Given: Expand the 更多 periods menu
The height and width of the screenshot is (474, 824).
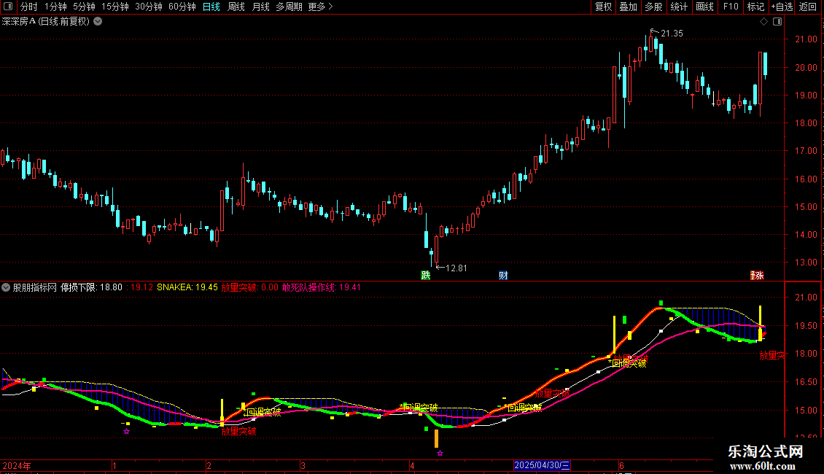Looking at the screenshot, I should [x=321, y=7].
